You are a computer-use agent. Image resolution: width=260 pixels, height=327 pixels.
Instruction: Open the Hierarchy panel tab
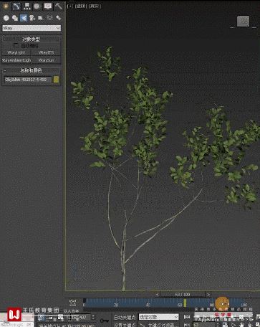click(27, 6)
